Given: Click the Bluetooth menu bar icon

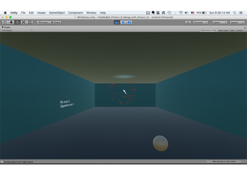Looking at the screenshot, I should pyautogui.click(x=175, y=13).
